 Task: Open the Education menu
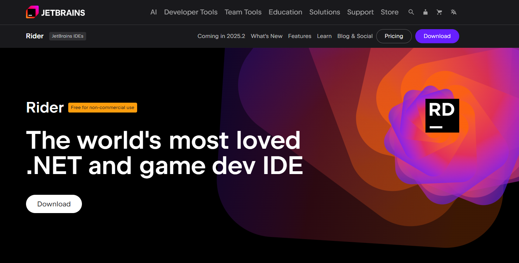tap(286, 12)
